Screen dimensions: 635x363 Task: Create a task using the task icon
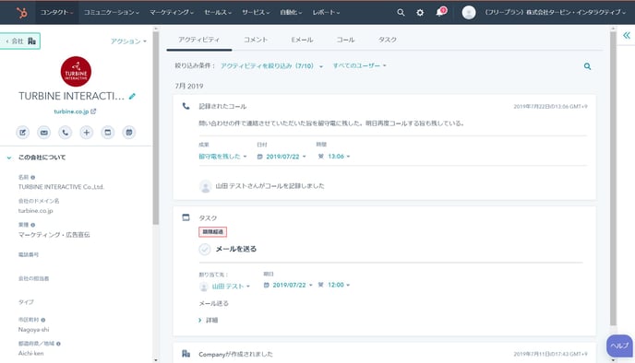(108, 132)
